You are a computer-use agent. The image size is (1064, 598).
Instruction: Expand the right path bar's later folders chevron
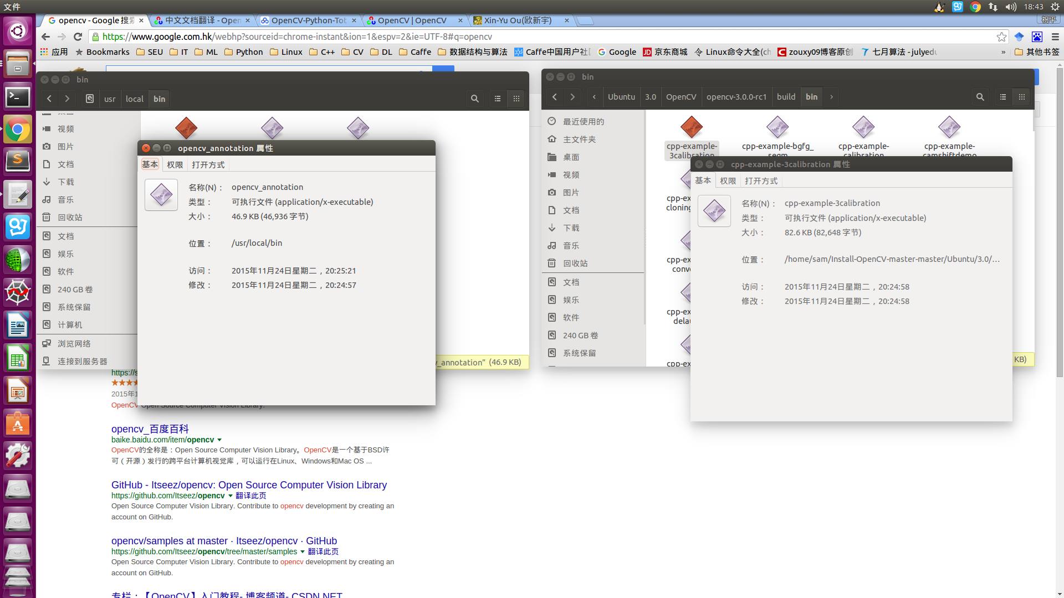[831, 97]
